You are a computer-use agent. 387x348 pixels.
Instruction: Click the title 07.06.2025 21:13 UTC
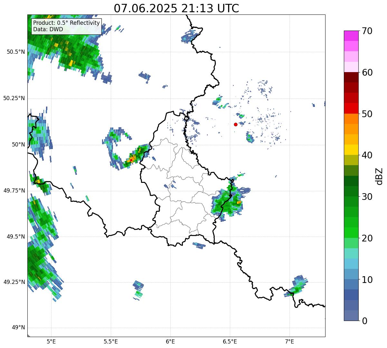click(176, 8)
